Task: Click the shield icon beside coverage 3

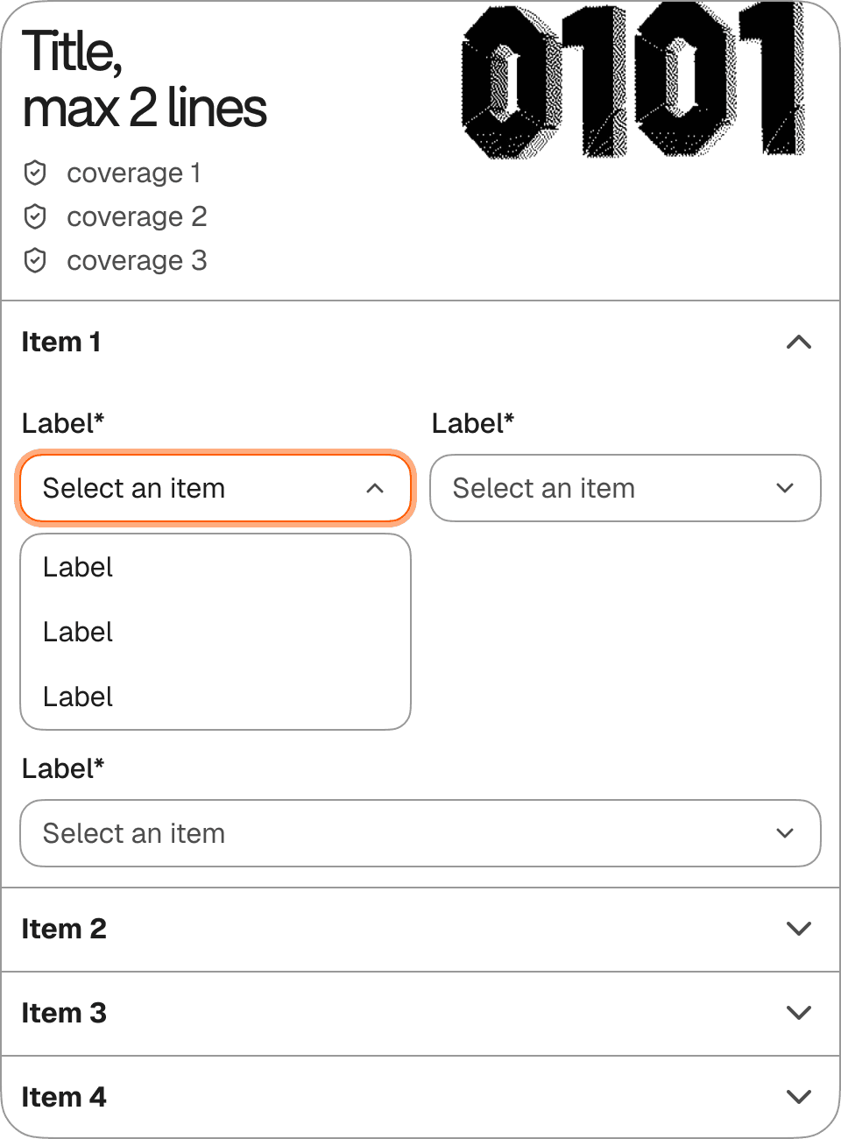Action: point(35,260)
